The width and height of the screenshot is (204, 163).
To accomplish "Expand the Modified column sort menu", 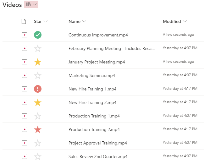I will [185, 21].
